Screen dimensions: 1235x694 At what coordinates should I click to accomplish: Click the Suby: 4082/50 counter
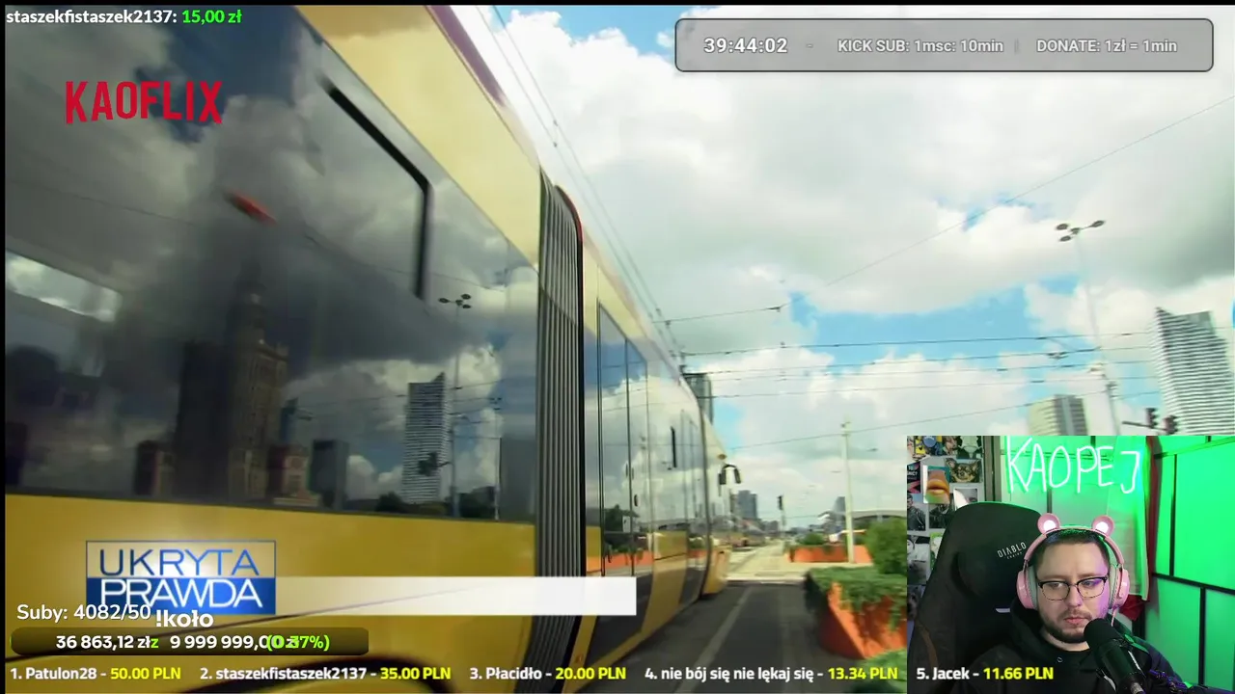tap(84, 612)
